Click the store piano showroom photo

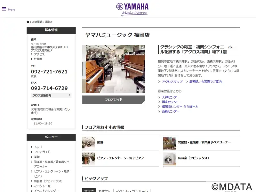coord(114,69)
